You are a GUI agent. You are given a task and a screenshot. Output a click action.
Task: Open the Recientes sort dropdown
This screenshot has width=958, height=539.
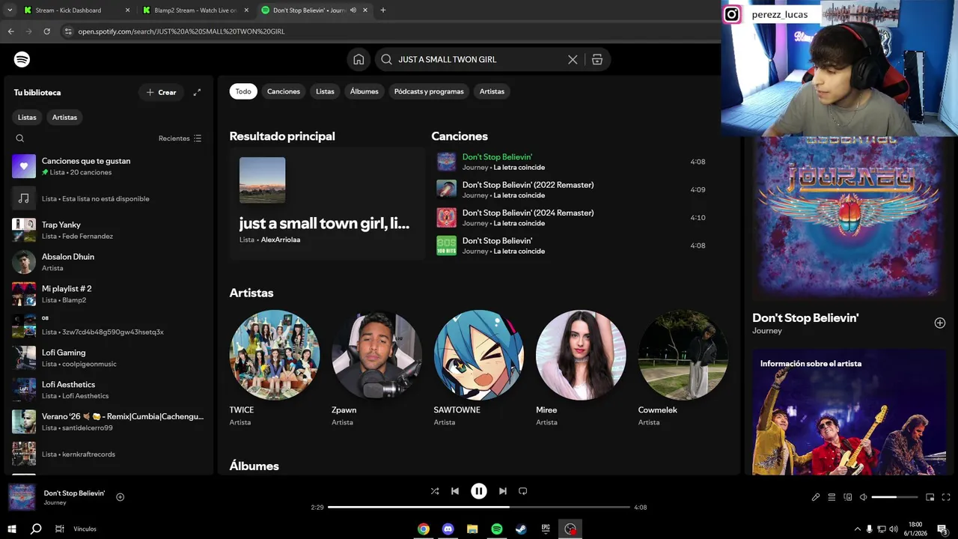(x=180, y=138)
